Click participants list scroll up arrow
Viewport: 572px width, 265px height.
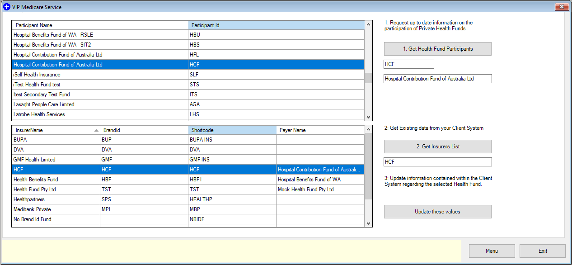click(368, 24)
